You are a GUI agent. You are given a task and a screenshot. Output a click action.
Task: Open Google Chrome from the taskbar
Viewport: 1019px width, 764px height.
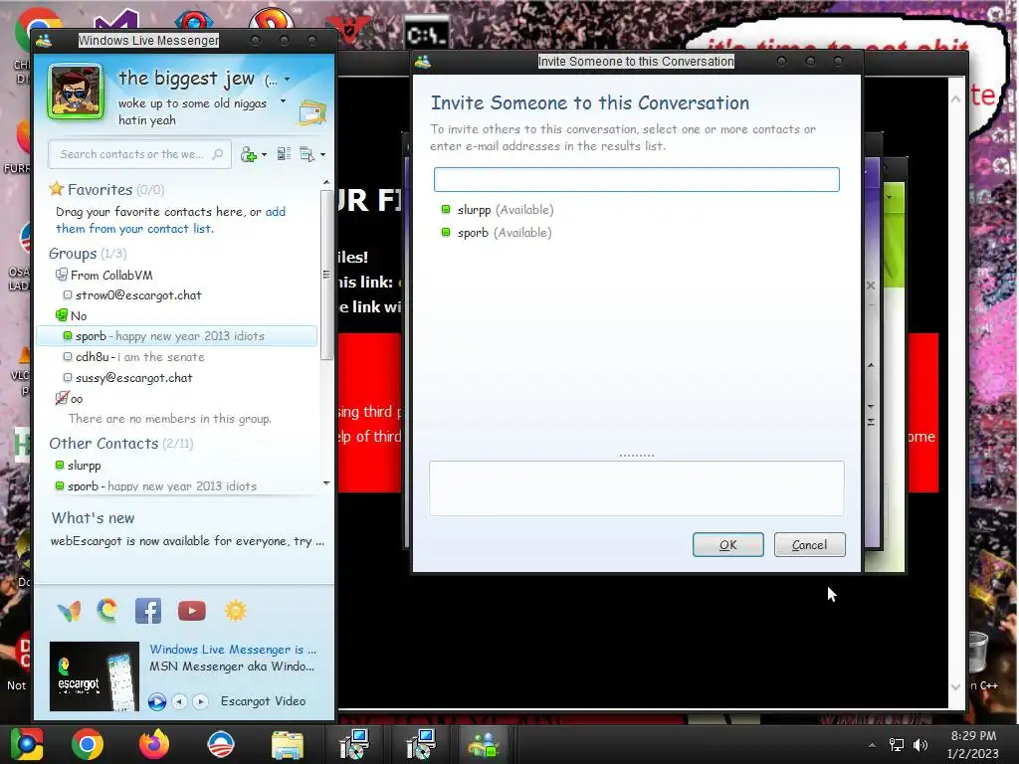pos(88,744)
